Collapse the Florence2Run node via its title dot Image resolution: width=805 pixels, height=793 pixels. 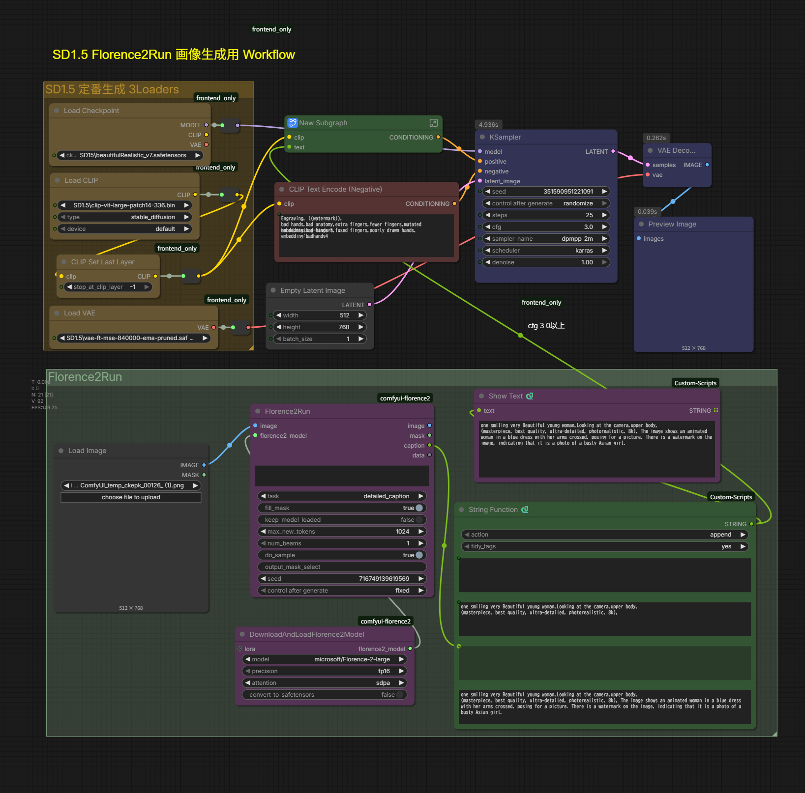[258, 411]
